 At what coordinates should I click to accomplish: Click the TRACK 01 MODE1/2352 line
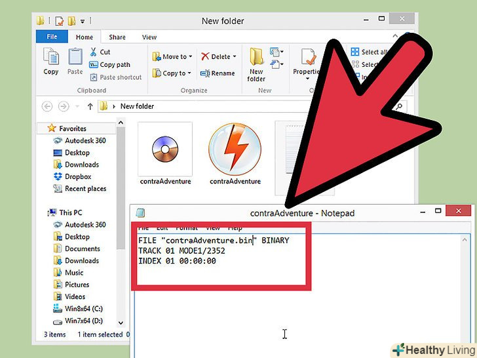[x=181, y=251]
